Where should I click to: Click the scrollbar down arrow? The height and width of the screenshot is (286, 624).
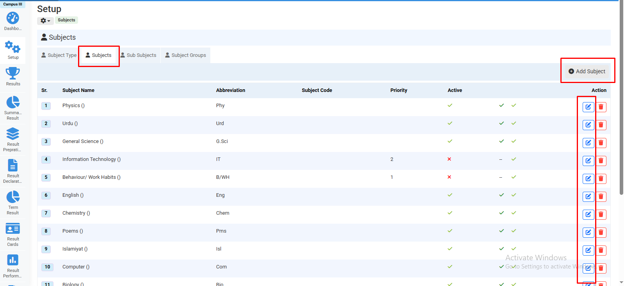point(621,282)
